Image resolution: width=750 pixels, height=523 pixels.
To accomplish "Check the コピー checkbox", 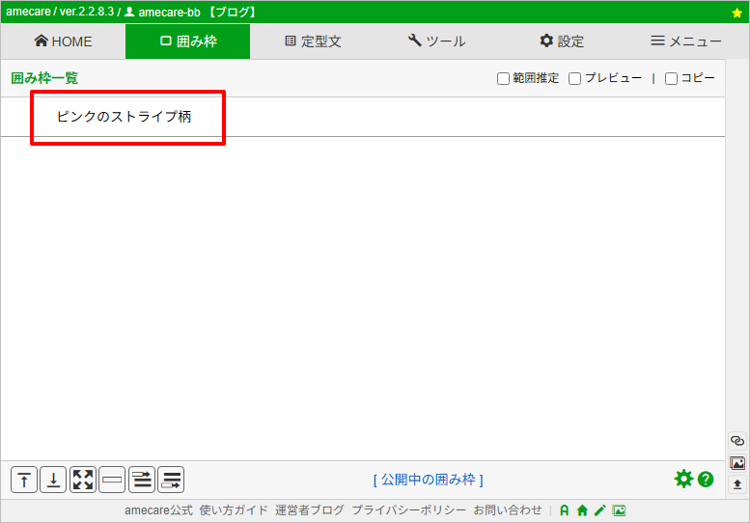I will tap(671, 78).
